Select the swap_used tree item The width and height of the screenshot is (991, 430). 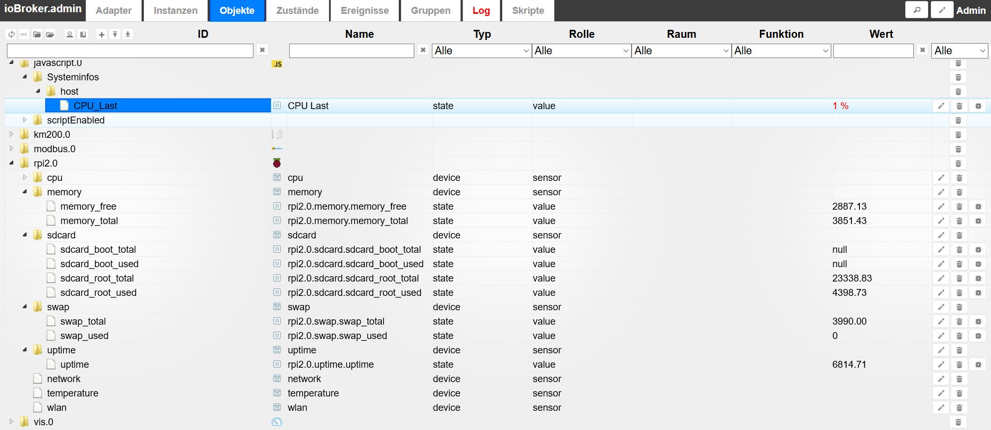point(84,336)
